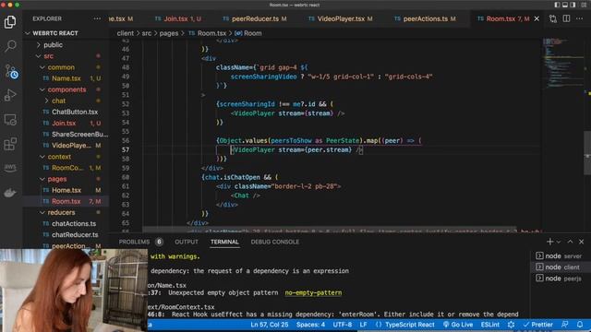591x332 pixels.
Task: Change the LF end of line setting
Action: click(x=363, y=325)
